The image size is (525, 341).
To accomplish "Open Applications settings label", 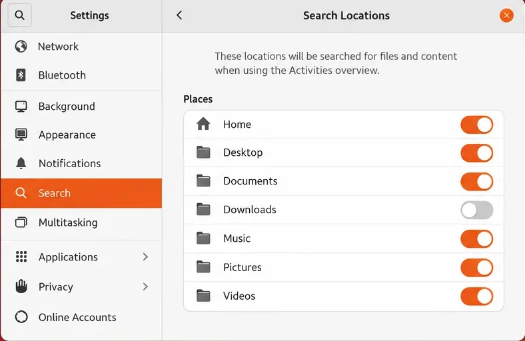I will pos(68,256).
